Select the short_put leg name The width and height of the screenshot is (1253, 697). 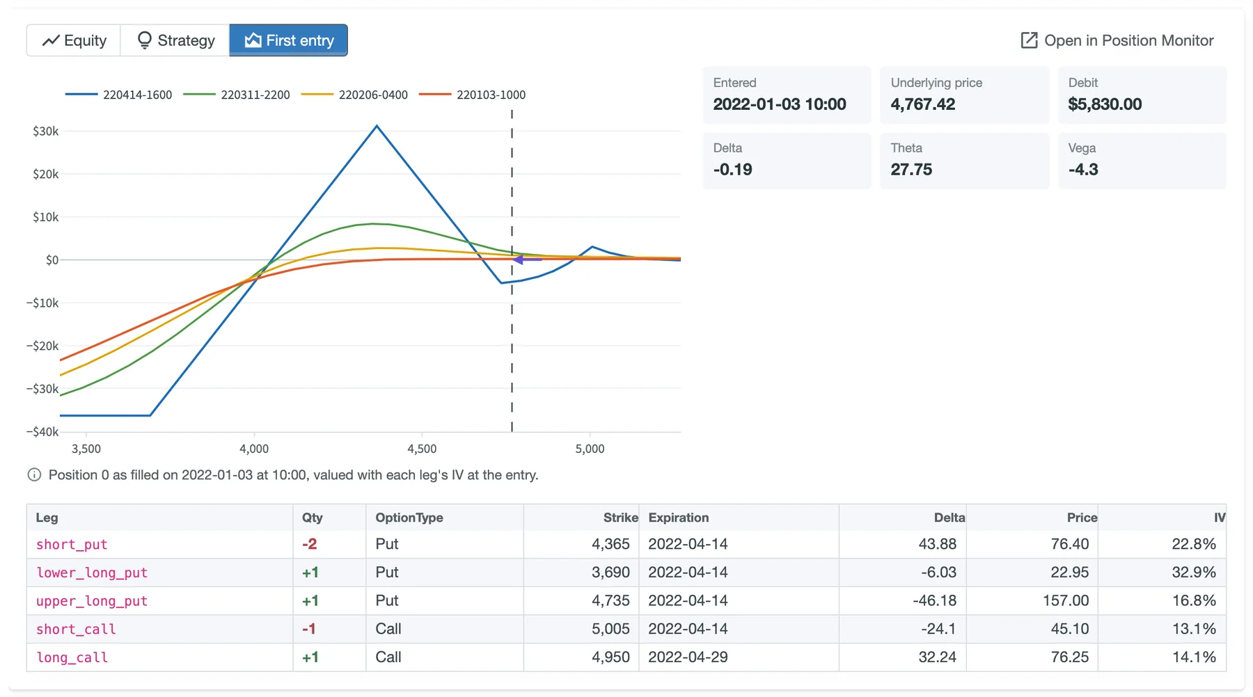coord(72,545)
